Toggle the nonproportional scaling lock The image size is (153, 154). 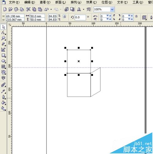pyautogui.click(x=65, y=16)
